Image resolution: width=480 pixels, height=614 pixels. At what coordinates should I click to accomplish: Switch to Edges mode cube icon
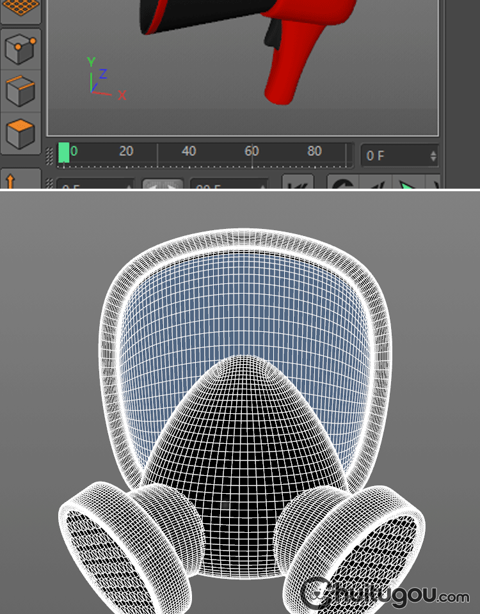click(x=20, y=91)
